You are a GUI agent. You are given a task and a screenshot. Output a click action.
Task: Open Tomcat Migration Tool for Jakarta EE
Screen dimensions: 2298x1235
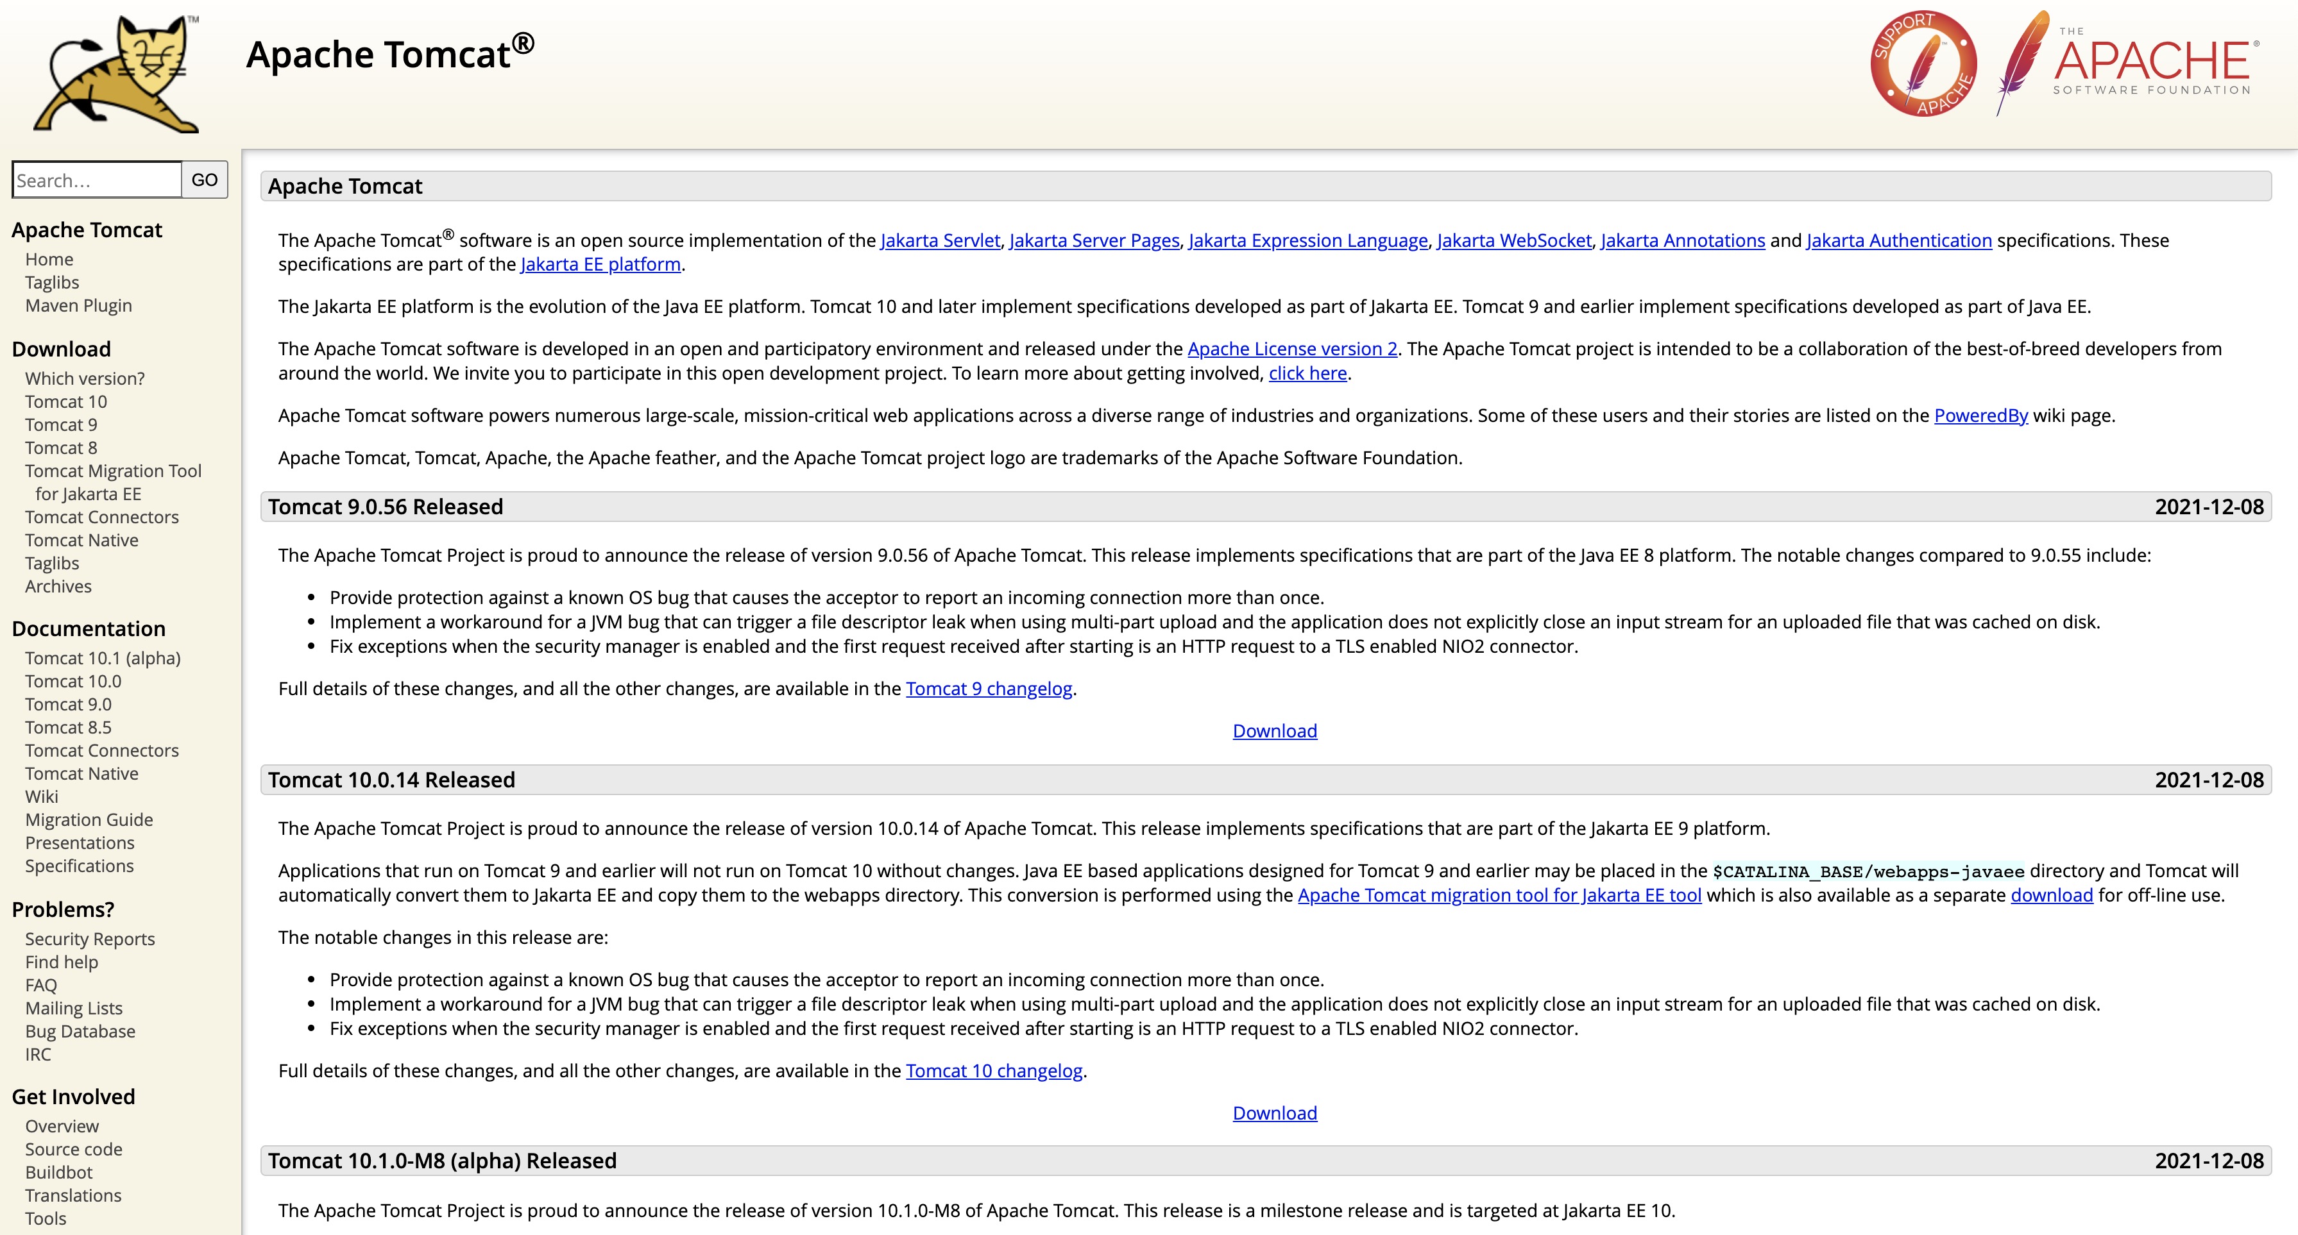coord(114,482)
